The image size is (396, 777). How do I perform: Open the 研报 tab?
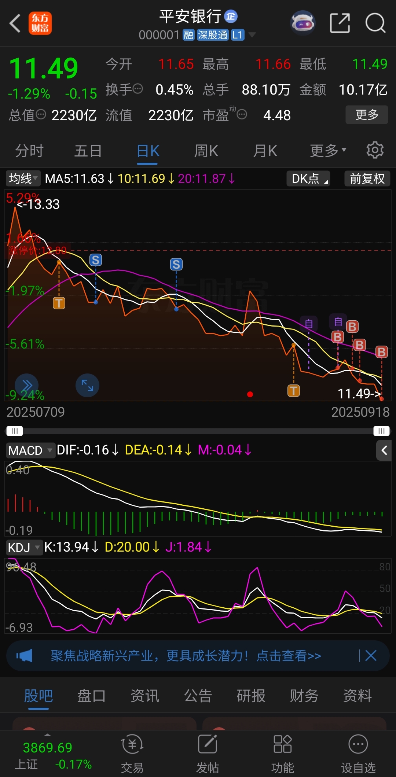pos(251,695)
